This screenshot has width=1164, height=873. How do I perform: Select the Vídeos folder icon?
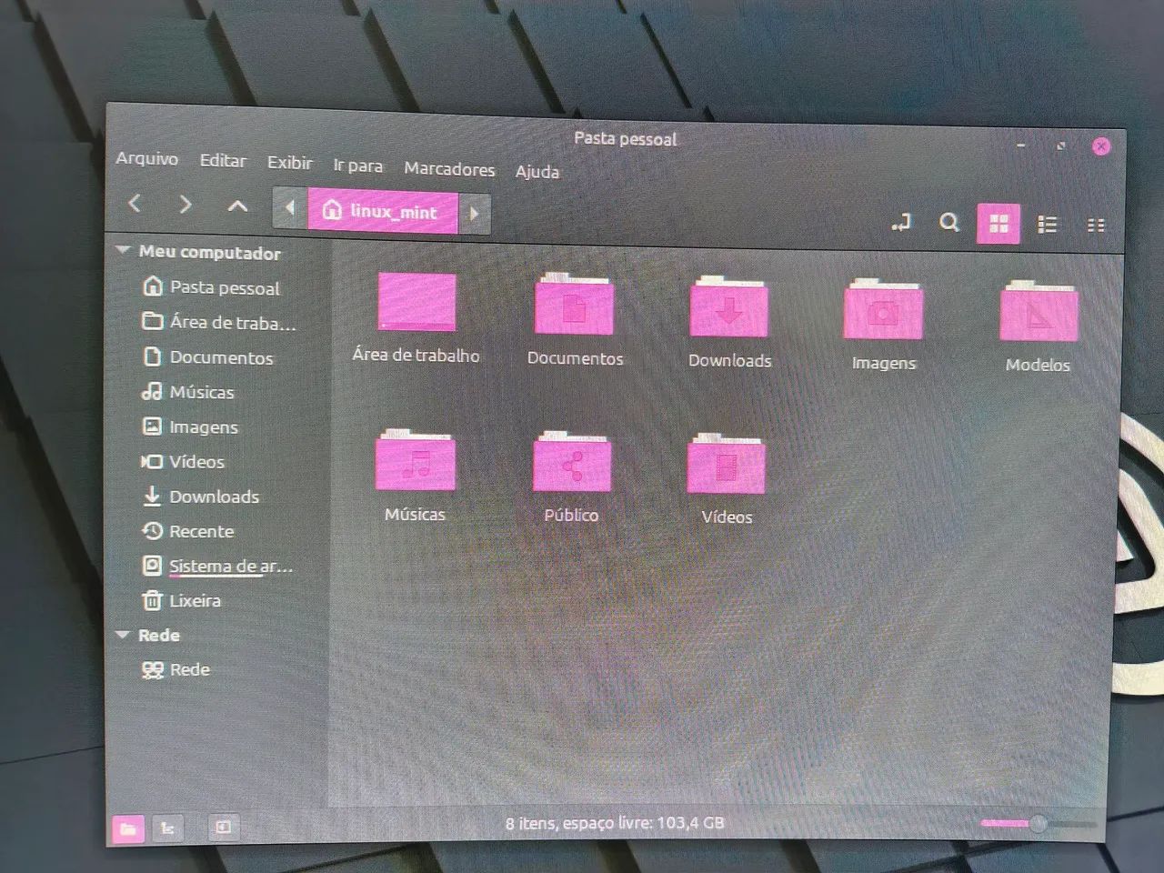click(x=726, y=463)
